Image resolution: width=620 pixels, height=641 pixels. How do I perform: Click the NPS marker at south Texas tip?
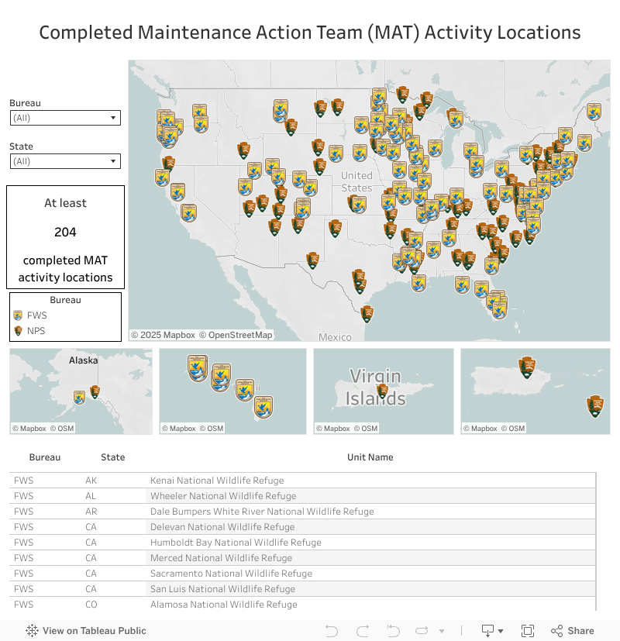367,314
